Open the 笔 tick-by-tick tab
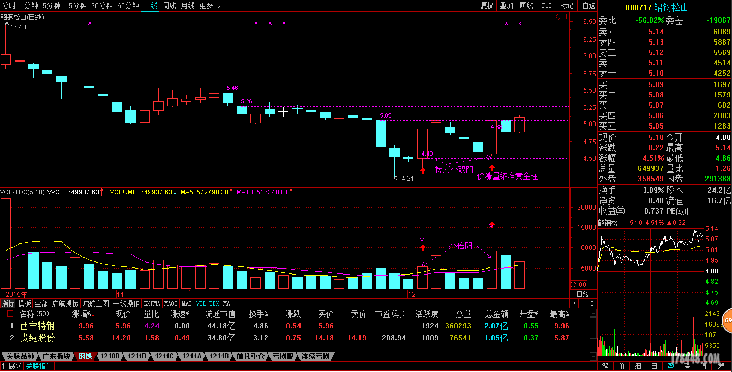The height and width of the screenshot is (372, 732). 605,366
